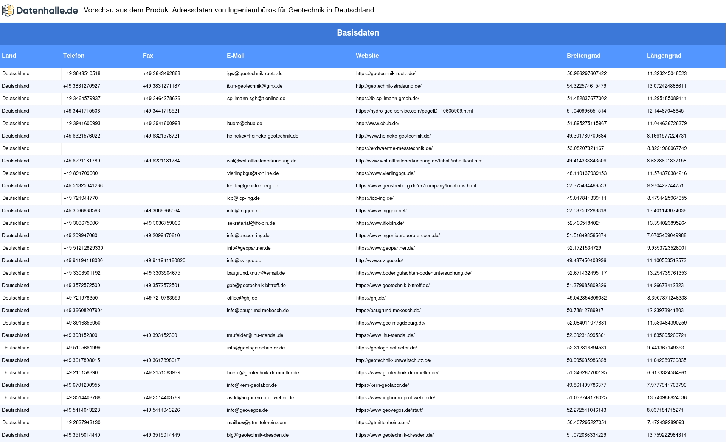
Task: Open the https://www.inggeo.net/ link
Action: 381,211
